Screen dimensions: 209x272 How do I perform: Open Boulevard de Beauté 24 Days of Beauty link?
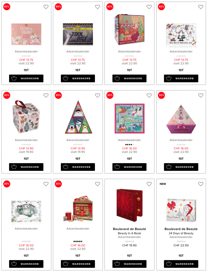(181, 233)
